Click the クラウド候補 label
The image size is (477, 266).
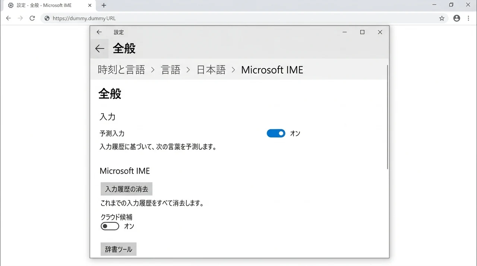point(117,217)
